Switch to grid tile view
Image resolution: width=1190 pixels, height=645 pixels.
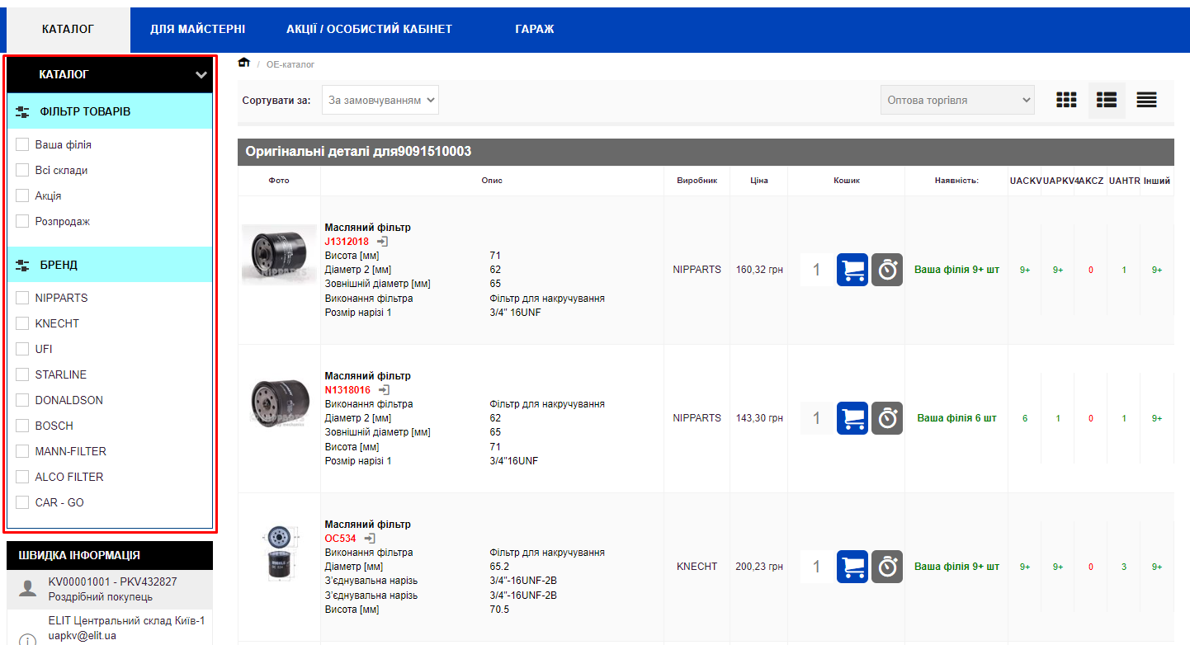tap(1066, 100)
